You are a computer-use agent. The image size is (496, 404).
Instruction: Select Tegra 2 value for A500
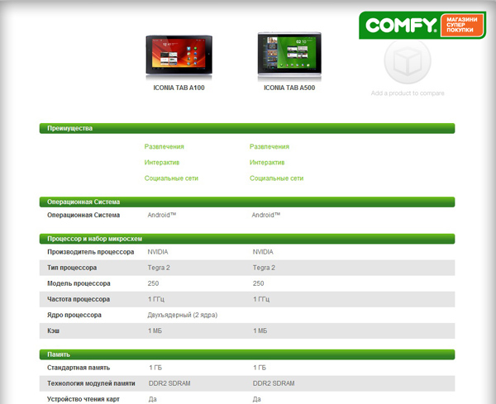[264, 268]
